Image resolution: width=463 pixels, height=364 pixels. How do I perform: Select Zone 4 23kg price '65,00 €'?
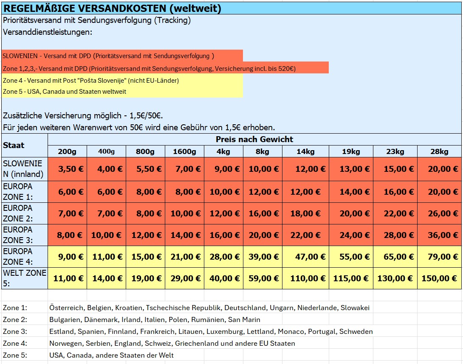click(395, 257)
